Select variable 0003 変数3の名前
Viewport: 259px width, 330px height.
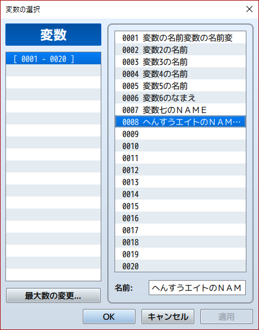click(x=180, y=62)
